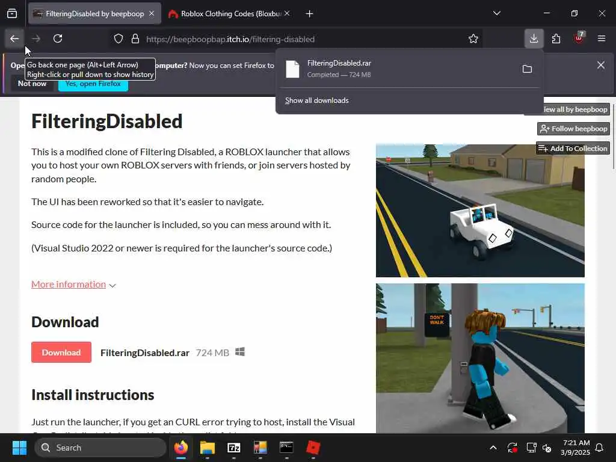Open Firefox from the taskbar
Screen dimensions: 616x462
[181, 448]
